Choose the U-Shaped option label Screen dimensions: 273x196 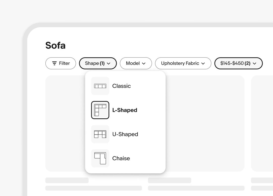[x=125, y=134]
